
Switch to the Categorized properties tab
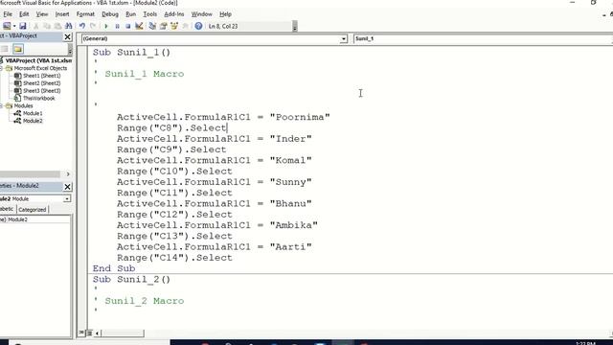[x=32, y=210]
